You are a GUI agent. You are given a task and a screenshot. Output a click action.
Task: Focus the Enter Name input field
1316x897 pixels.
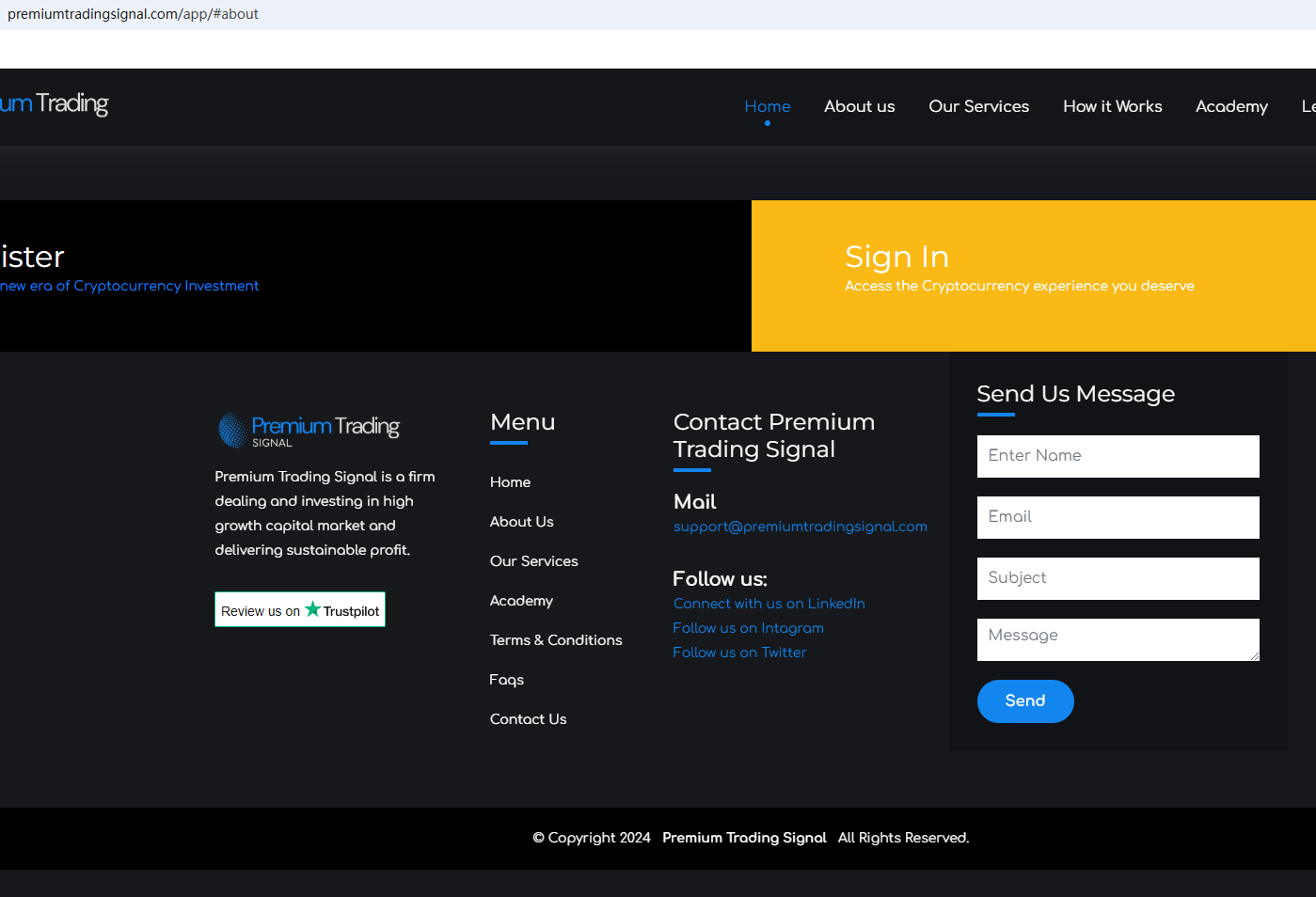tap(1118, 456)
